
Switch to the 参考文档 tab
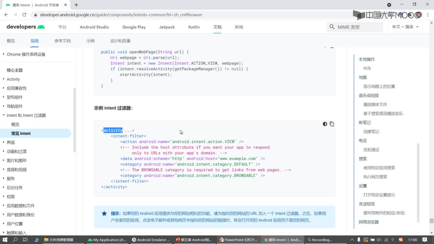(x=63, y=41)
